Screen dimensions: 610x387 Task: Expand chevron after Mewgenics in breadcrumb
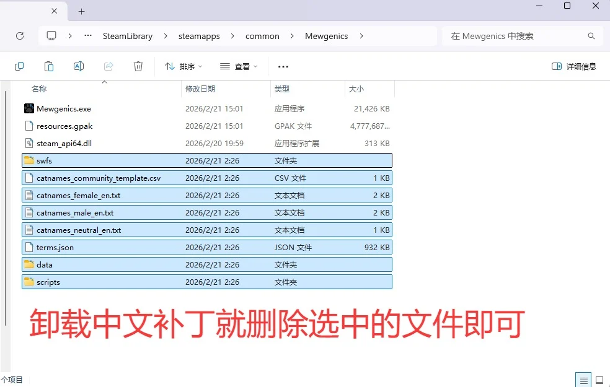coord(361,36)
